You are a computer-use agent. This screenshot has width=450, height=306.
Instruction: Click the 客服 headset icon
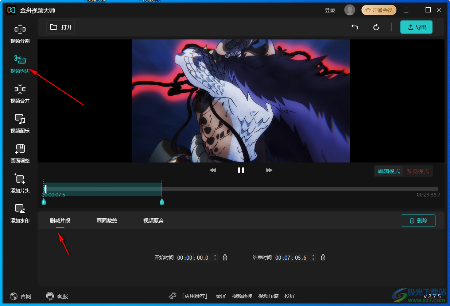tap(50, 296)
